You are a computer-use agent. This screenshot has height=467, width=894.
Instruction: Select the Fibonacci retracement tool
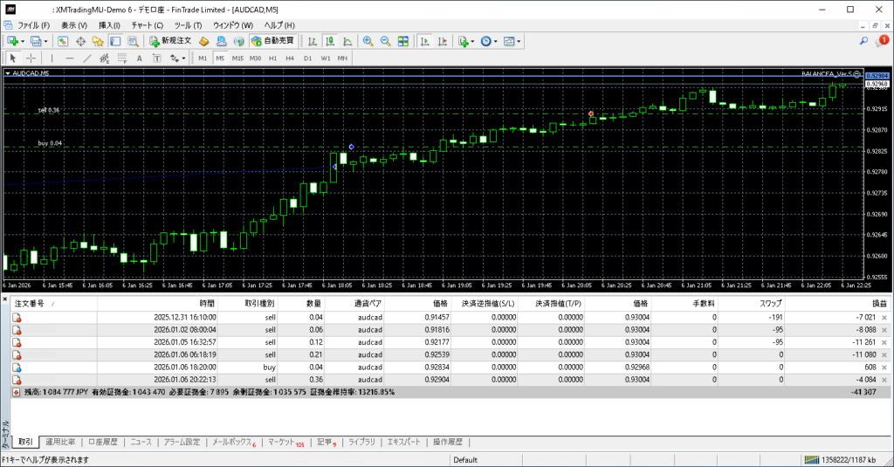point(122,58)
